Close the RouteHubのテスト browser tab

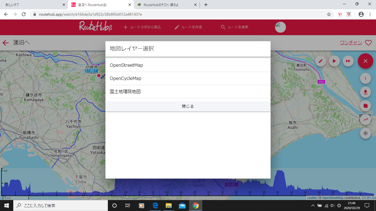click(195, 5)
